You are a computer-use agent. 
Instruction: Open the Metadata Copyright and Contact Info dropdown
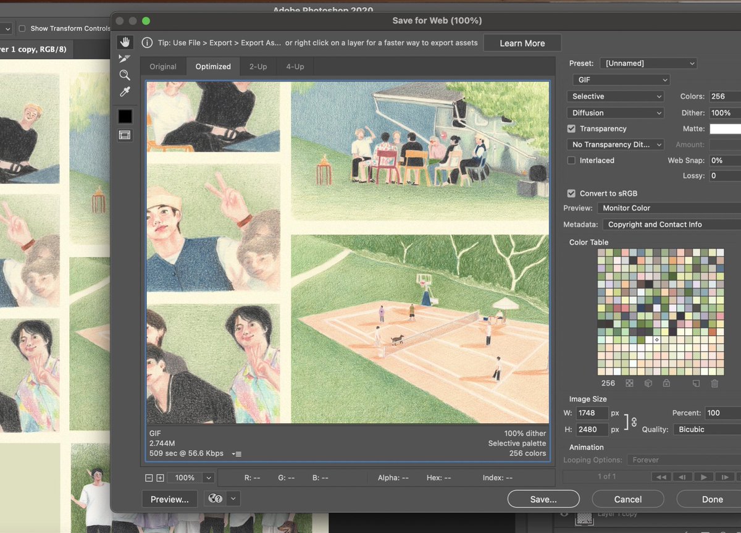tap(671, 225)
